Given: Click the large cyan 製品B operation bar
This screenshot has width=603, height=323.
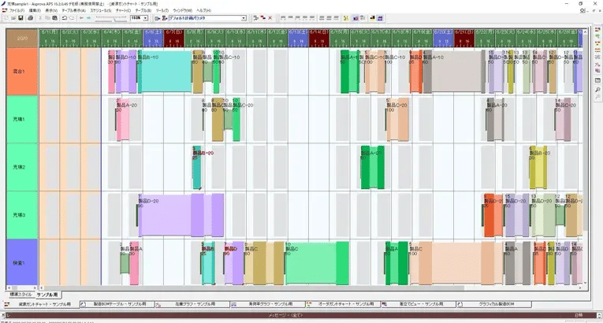Looking at the screenshot, I should coord(164,72).
